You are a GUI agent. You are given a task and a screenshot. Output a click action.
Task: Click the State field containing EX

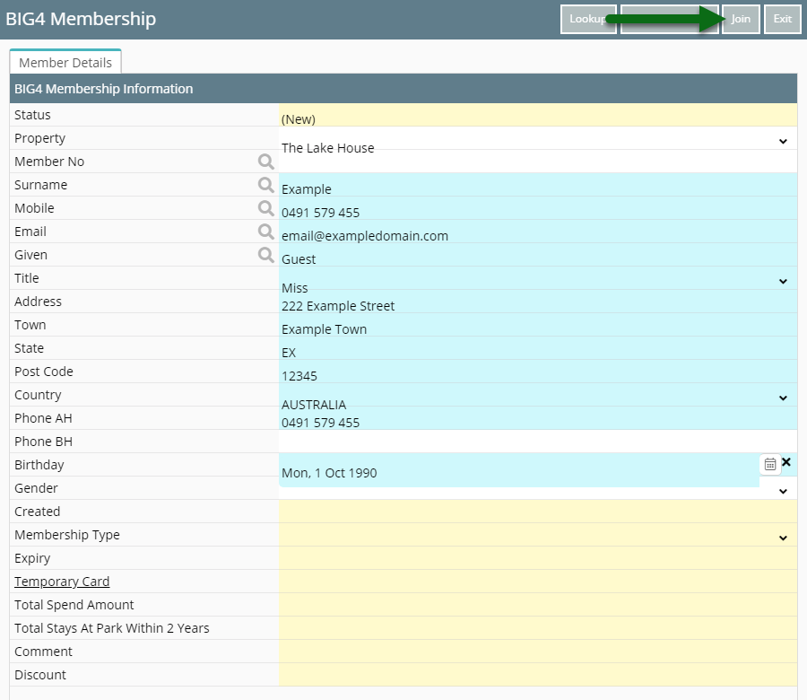[538, 348]
